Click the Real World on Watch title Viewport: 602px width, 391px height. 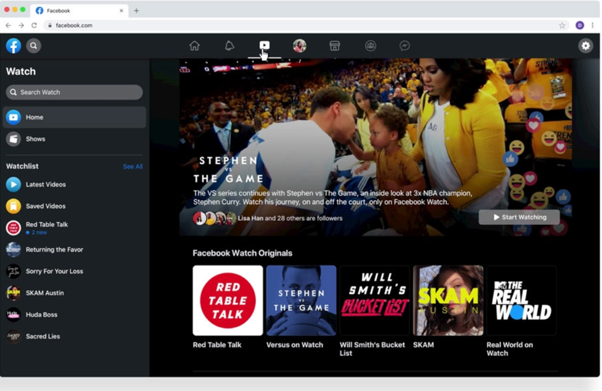[509, 349]
